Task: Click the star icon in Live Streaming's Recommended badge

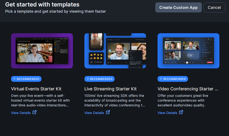Action: tap(88, 79)
